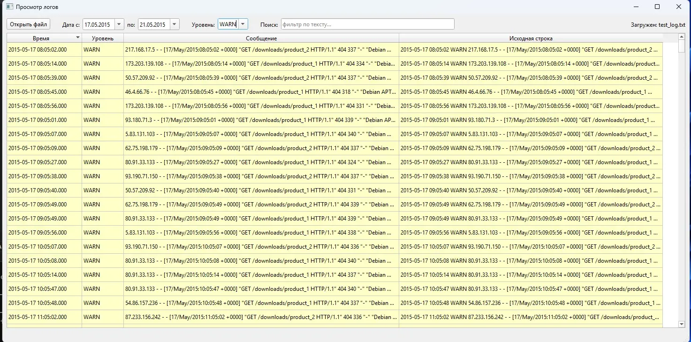Image resolution: width=691 pixels, height=342 pixels.
Task: Select Время cell 2015-05-17 09:05:07.000
Action: tap(44, 134)
